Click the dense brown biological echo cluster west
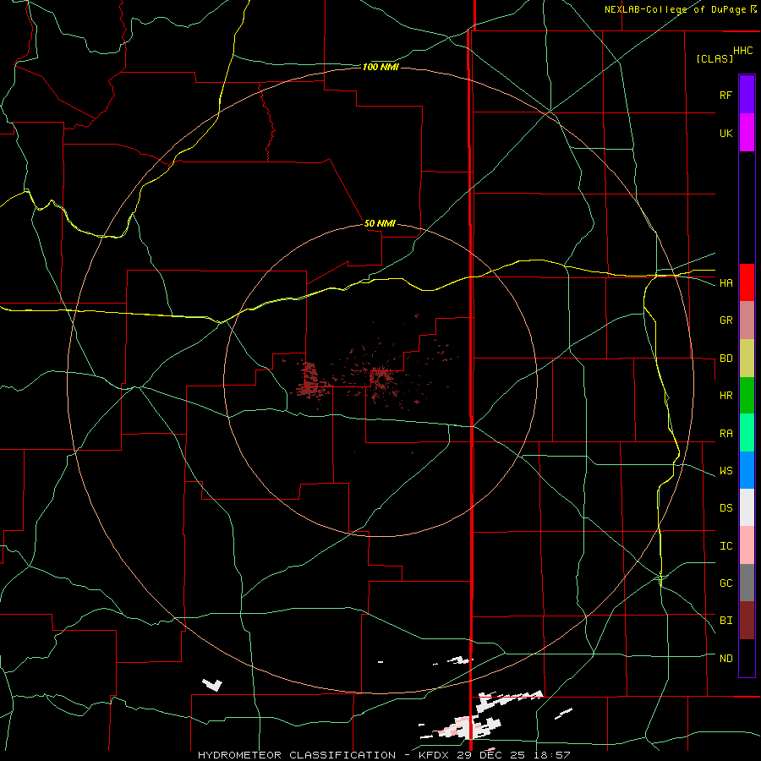 pos(310,381)
